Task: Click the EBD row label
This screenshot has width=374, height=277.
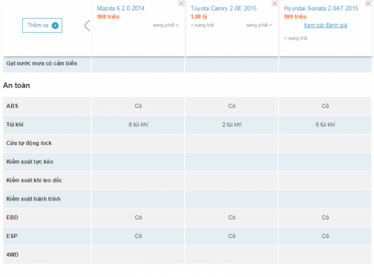Action: (12, 217)
